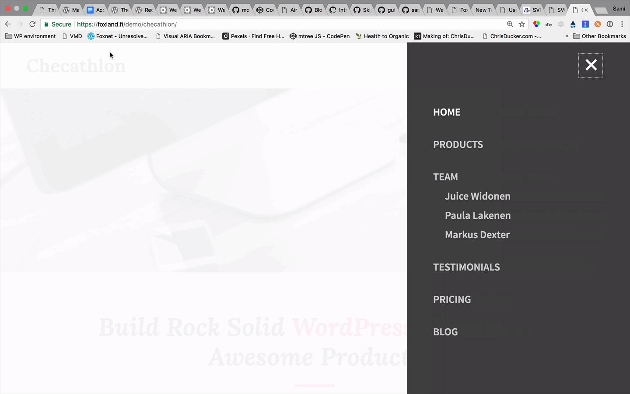Switch to the GitHub 'gut' tab
The width and height of the screenshot is (630, 394).
(x=387, y=10)
